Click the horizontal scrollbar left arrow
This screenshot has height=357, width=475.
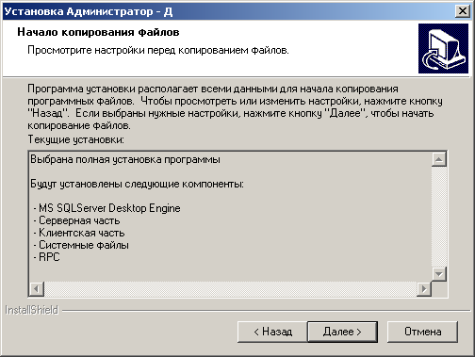click(37, 288)
